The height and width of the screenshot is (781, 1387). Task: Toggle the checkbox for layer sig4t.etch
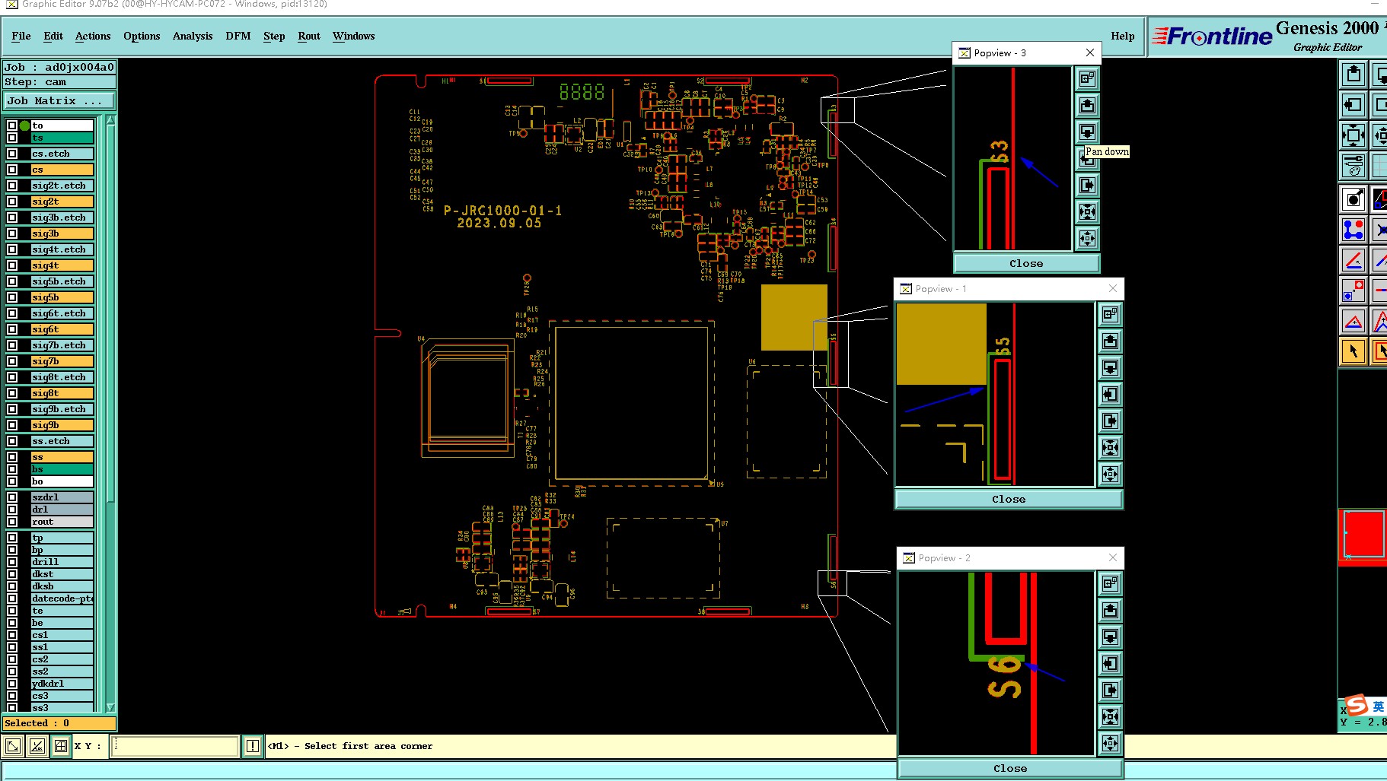[x=12, y=249]
